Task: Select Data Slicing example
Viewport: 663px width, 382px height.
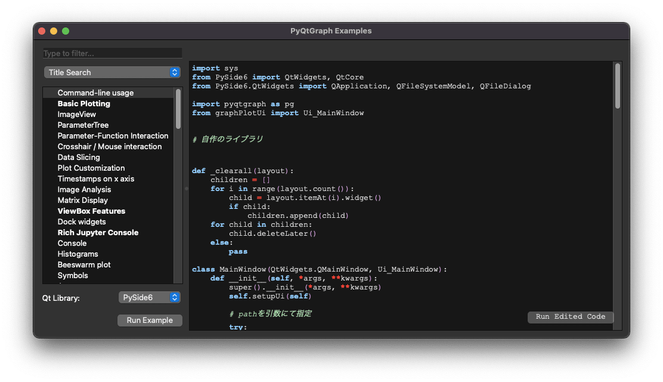Action: [x=109, y=157]
